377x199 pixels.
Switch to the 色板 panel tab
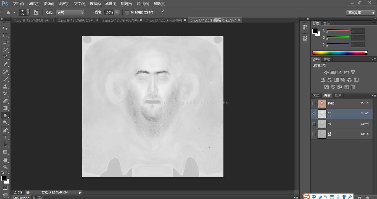[x=327, y=23]
